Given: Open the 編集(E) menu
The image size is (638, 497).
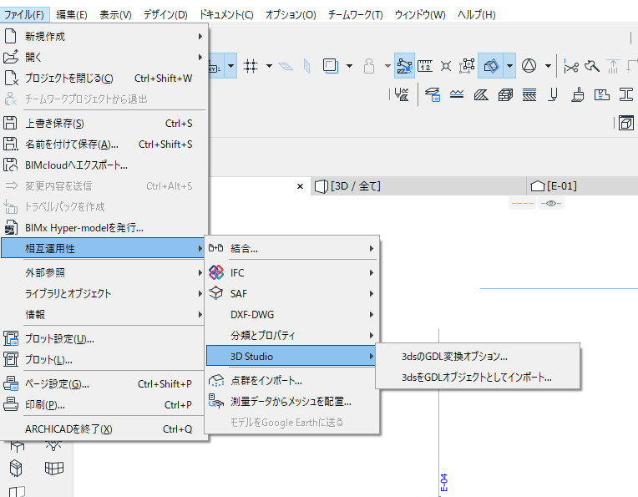Looking at the screenshot, I should click(x=72, y=15).
